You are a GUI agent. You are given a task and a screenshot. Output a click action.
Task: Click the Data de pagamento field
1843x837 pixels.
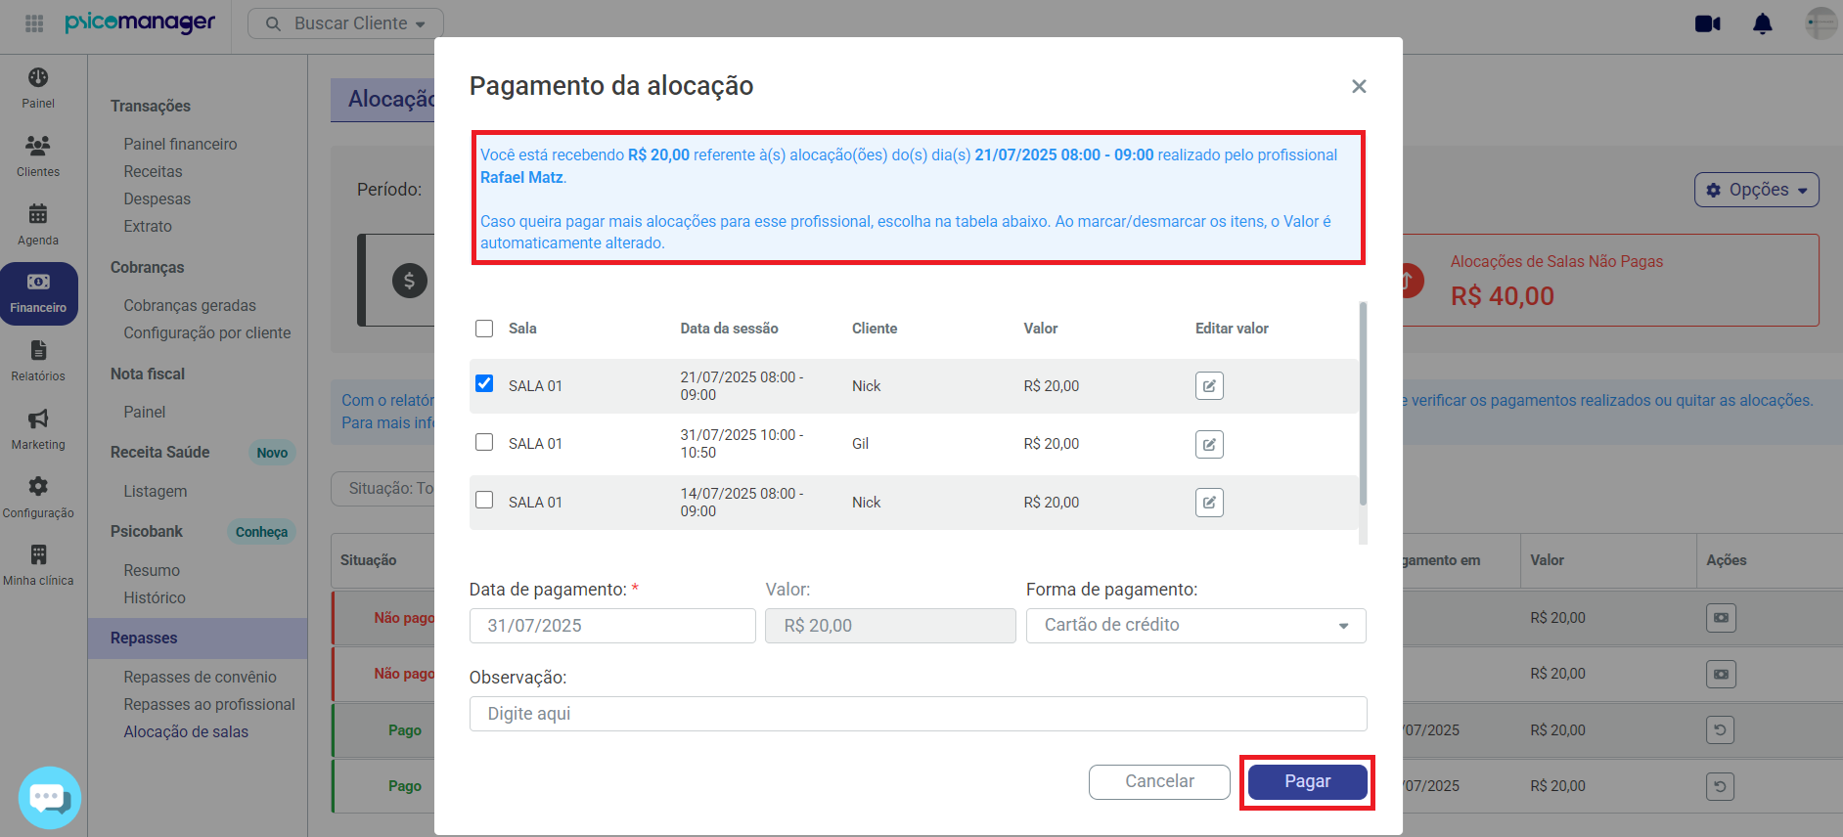(612, 626)
